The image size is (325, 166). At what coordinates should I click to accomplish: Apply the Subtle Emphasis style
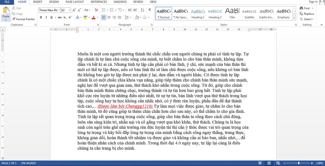pos(266,13)
